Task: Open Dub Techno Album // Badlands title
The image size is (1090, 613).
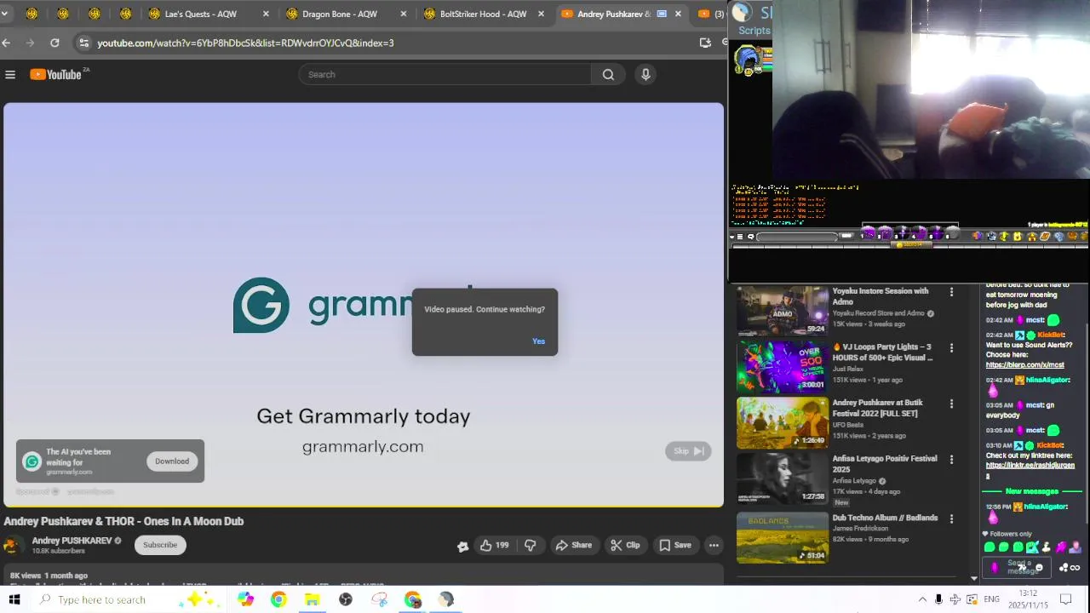Action: point(885,518)
